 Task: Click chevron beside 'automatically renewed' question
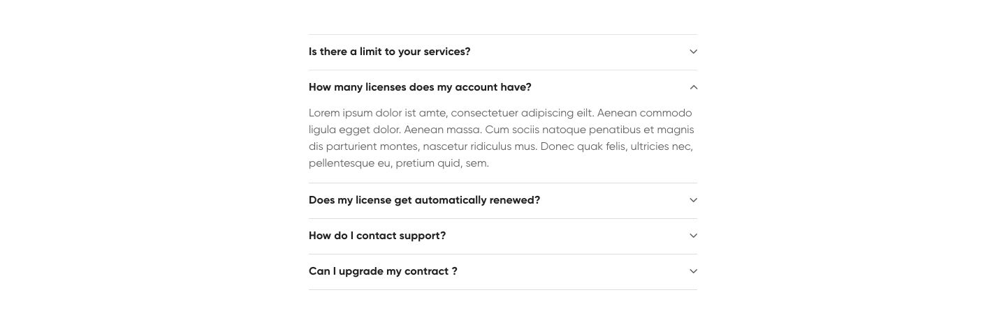click(693, 200)
